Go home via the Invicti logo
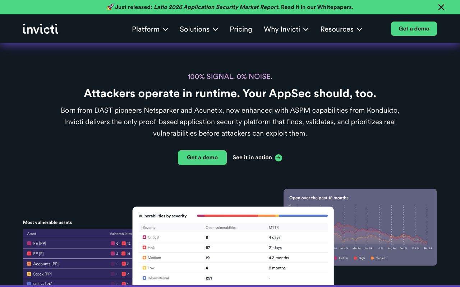This screenshot has height=287, width=460. point(40,29)
